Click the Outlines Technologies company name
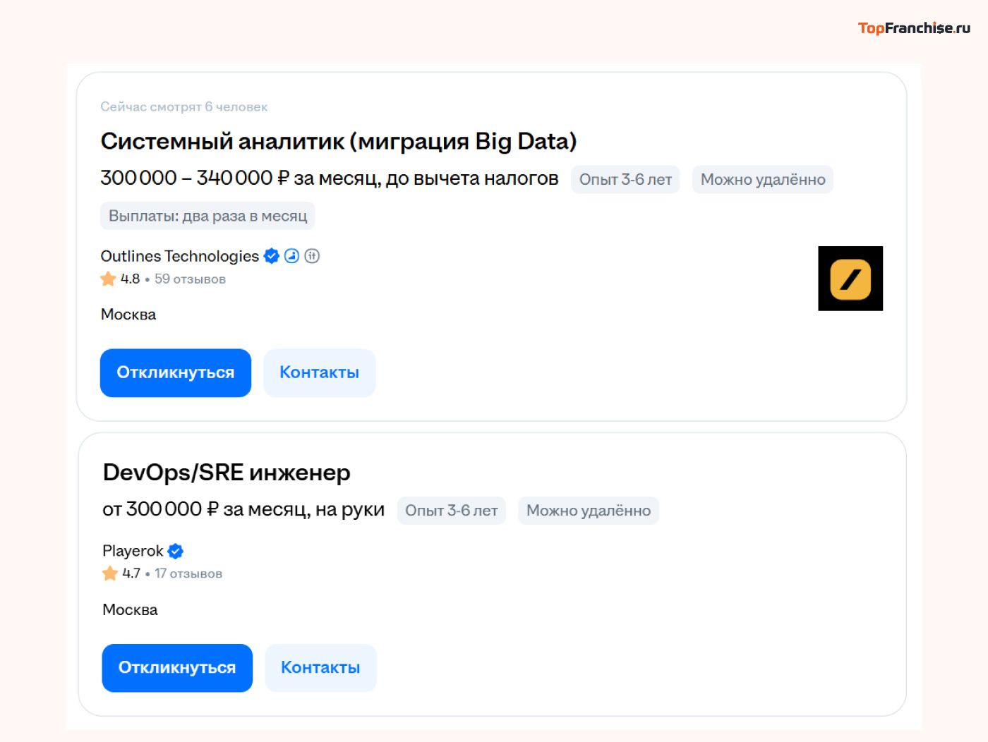Viewport: 988px width, 742px height. click(179, 256)
